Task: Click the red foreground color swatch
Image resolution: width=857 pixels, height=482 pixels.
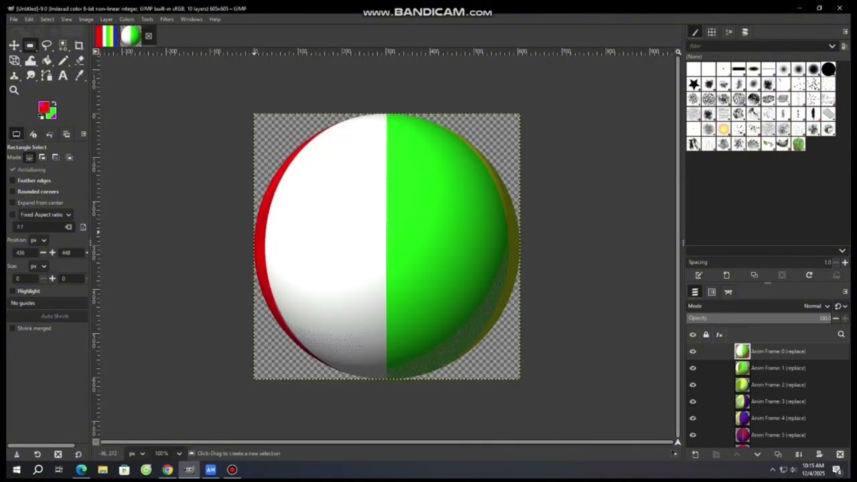Action: 44,107
